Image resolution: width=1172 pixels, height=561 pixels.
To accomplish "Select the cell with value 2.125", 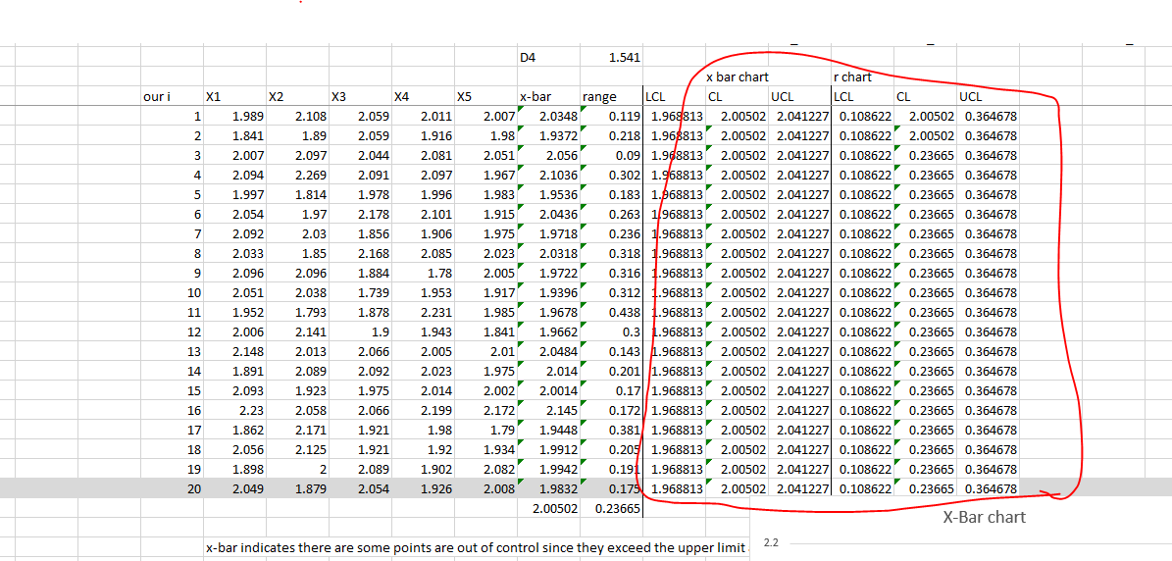I will (297, 449).
